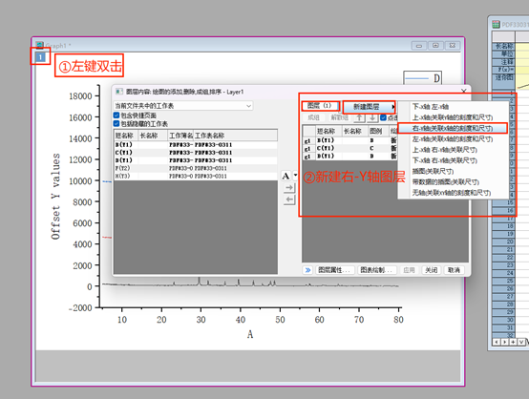529x399 pixels.
Task: Open the 图层 (1) list
Action: click(320, 106)
